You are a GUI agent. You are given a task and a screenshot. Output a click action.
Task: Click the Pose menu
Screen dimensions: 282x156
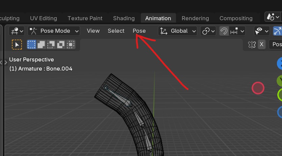coord(139,31)
